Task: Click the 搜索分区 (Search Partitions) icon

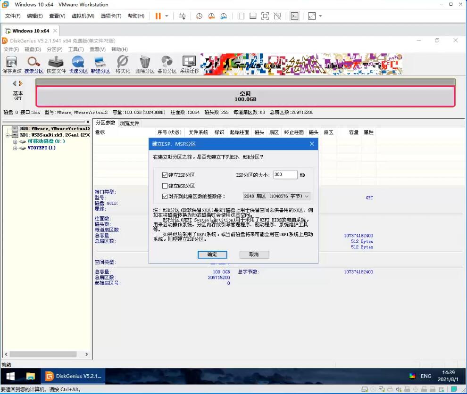Action: pos(33,63)
